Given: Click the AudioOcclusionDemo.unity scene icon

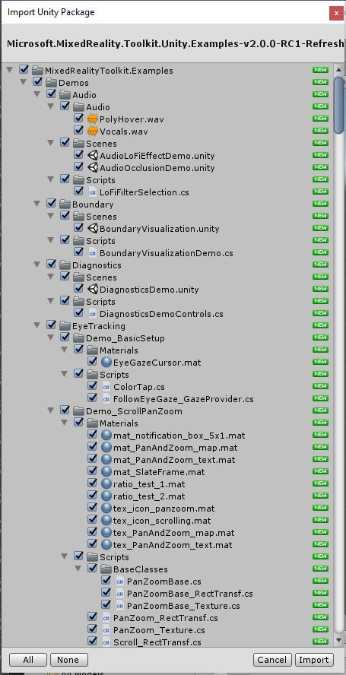Looking at the screenshot, I should pos(93,167).
